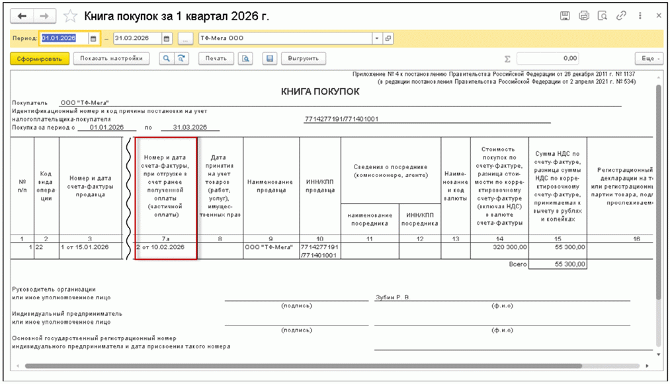
Task: Open the calendar for period end date
Action: (167, 38)
